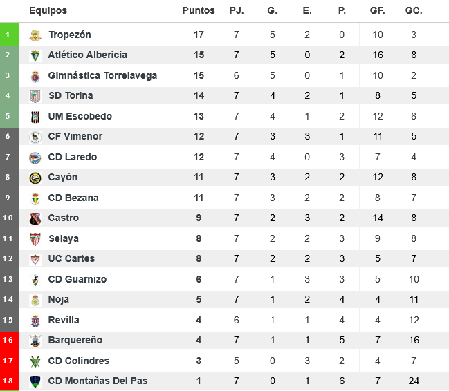
Task: Click the UM Escobedo crest icon
Action: 35,117
